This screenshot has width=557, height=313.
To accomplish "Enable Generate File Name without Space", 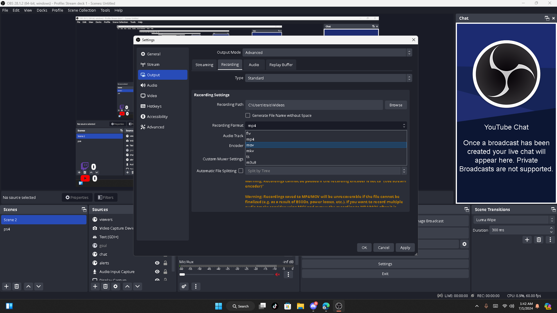I will click(x=248, y=115).
